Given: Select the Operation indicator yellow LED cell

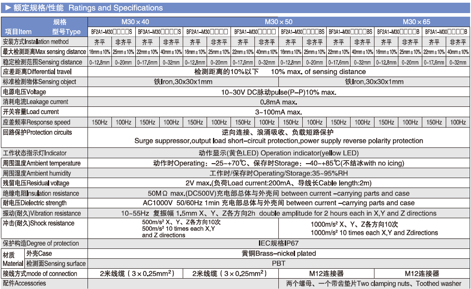Looking at the screenshot, I should 278,153.
